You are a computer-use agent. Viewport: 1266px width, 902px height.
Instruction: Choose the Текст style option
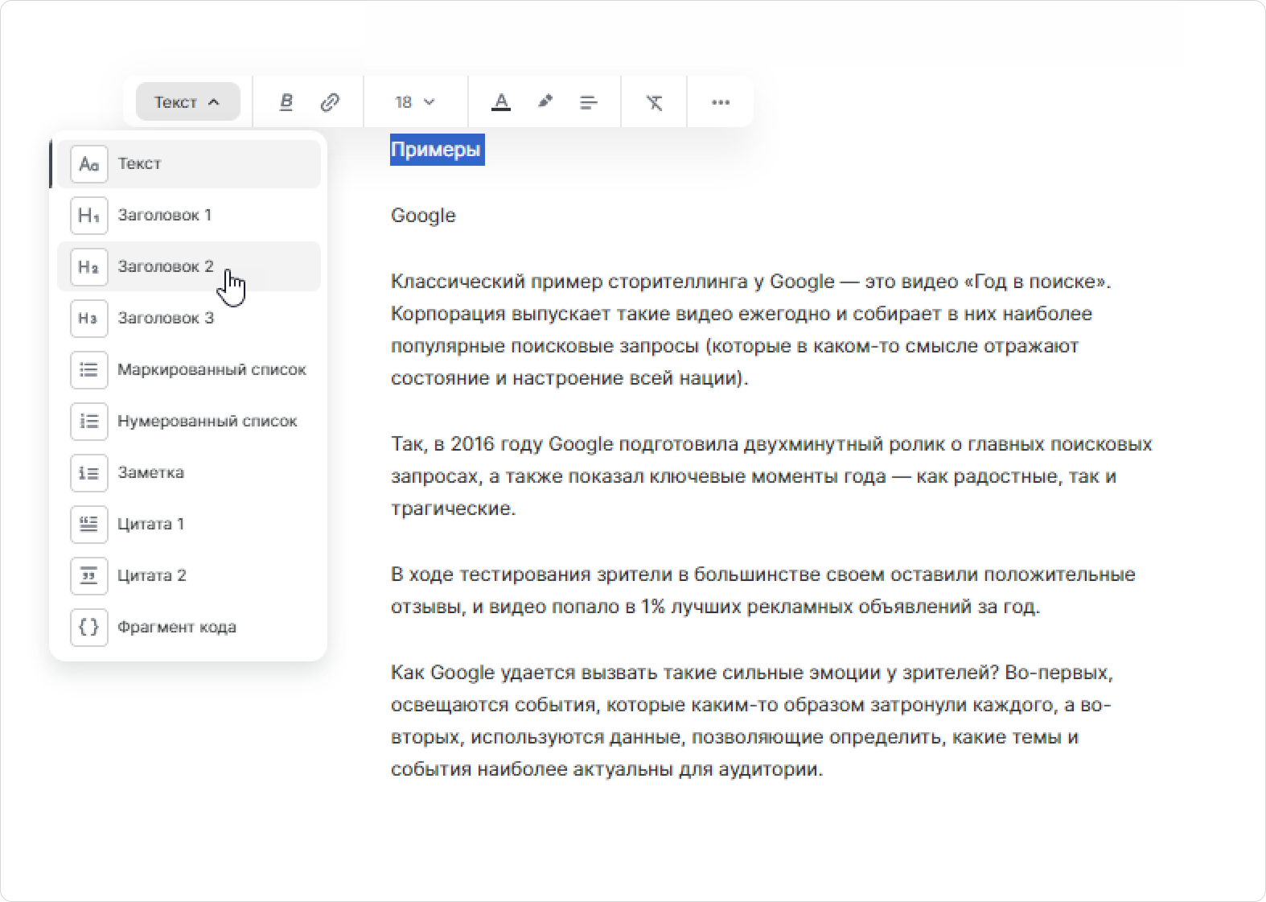[189, 164]
